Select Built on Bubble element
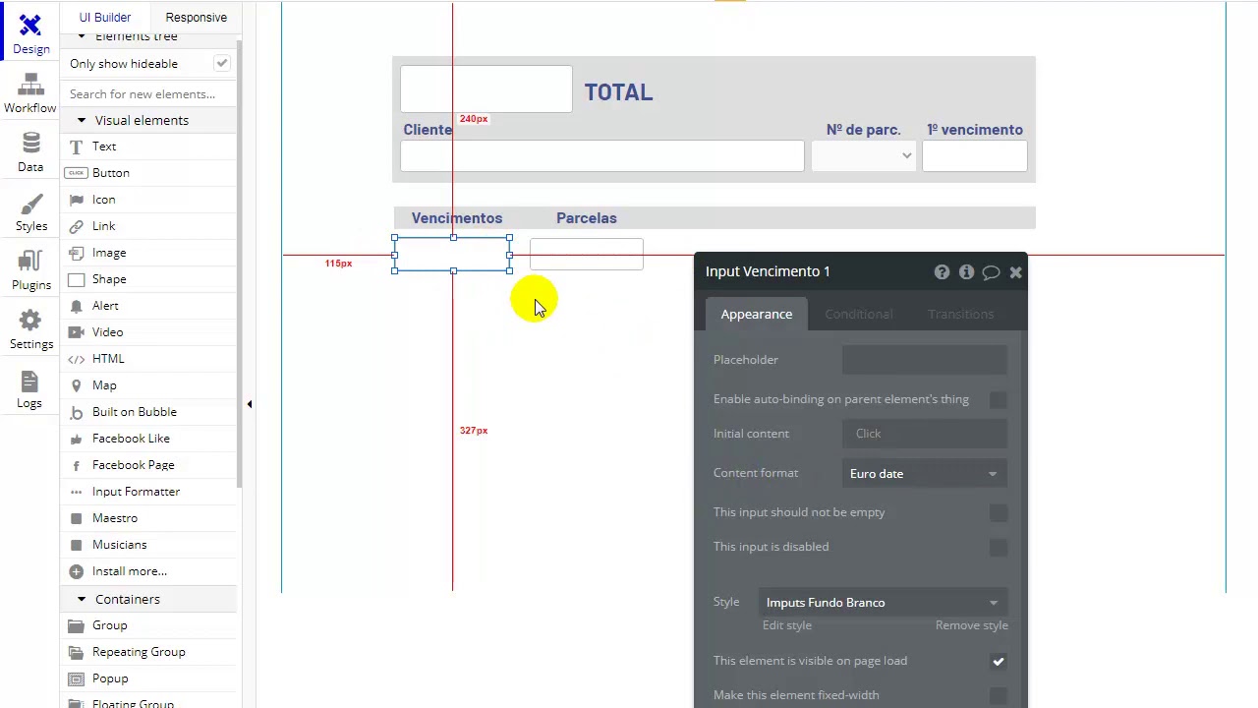Viewport: 1258px width, 708px height. (x=135, y=412)
